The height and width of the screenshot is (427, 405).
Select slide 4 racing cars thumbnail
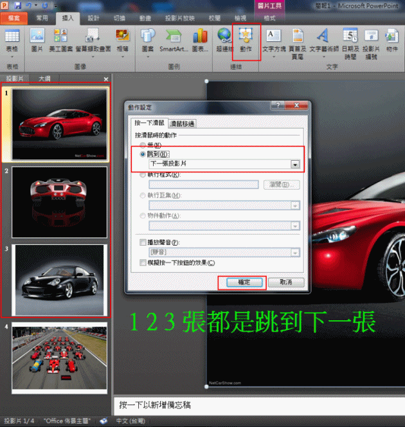click(59, 358)
